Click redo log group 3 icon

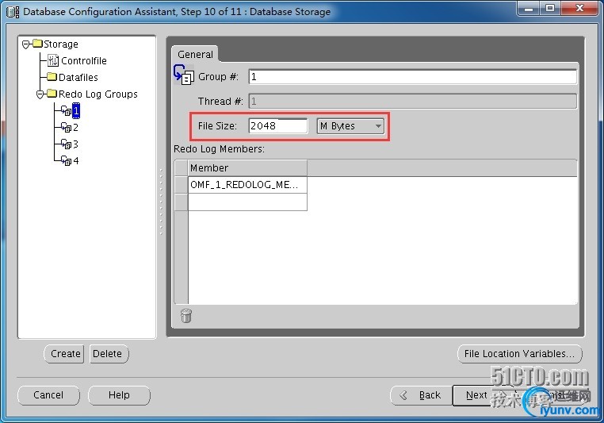pyautogui.click(x=67, y=144)
